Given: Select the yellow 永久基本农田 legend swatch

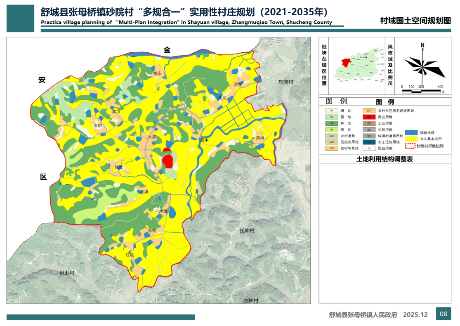Looking at the screenshot, I should (x=412, y=139).
